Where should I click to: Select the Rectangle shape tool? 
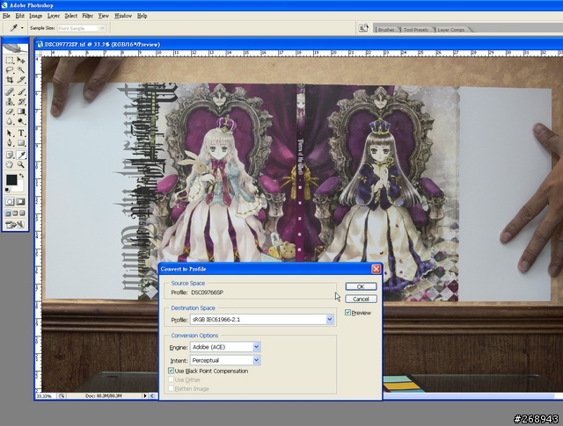(x=21, y=142)
